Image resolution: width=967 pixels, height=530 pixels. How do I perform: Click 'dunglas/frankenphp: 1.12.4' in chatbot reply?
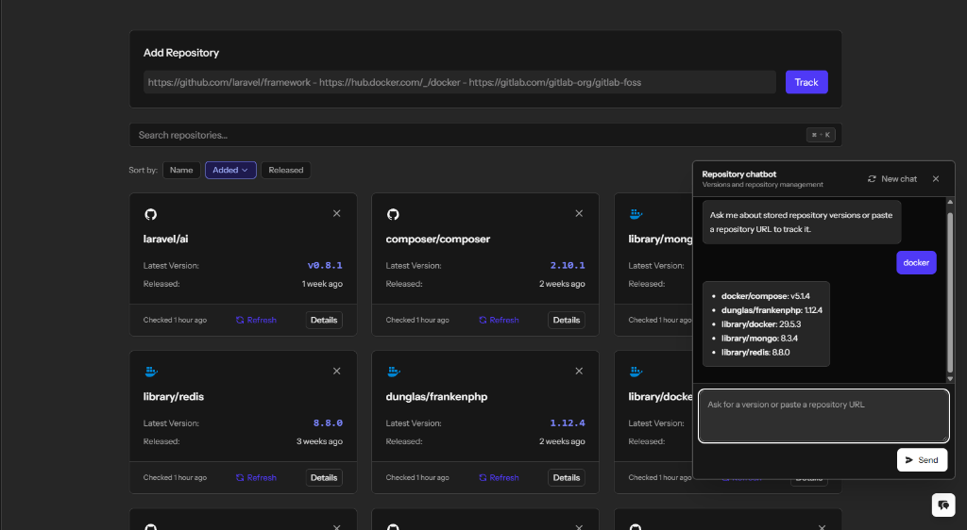(x=772, y=310)
